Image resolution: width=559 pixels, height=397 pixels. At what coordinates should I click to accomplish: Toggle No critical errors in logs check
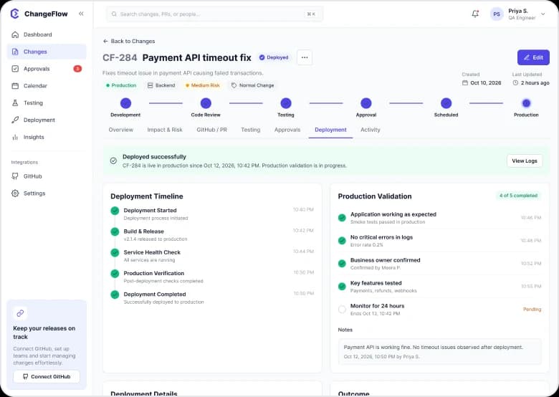(x=342, y=241)
